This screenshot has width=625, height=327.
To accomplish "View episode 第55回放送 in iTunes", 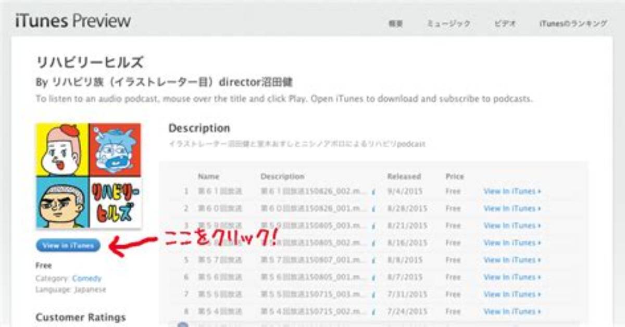I will 512,294.
